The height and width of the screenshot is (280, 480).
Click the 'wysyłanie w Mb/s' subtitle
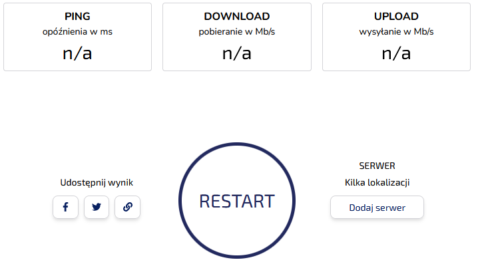396,32
